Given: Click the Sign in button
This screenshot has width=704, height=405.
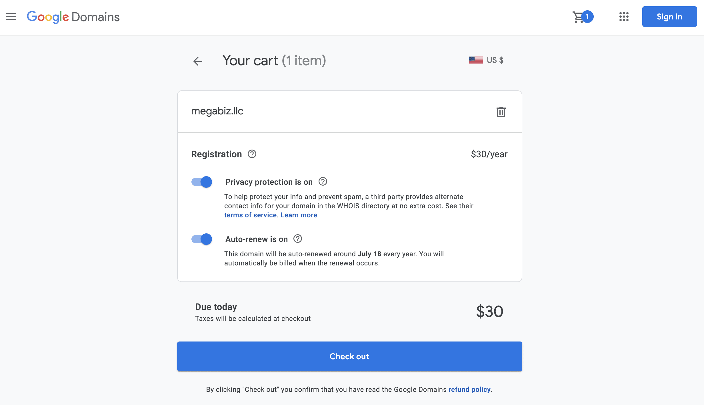Looking at the screenshot, I should pos(669,17).
